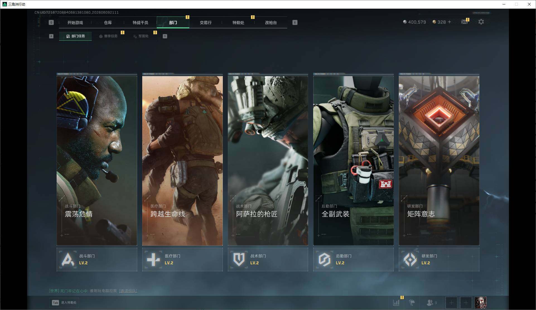Viewport: 536px width, 310px height.
Task: Open the bar chart stats icon
Action: pos(396,303)
